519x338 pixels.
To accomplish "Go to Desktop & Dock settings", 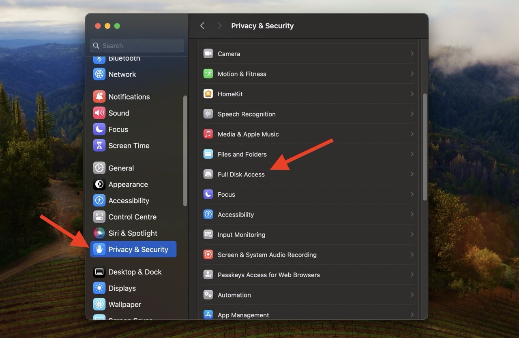I will point(135,272).
